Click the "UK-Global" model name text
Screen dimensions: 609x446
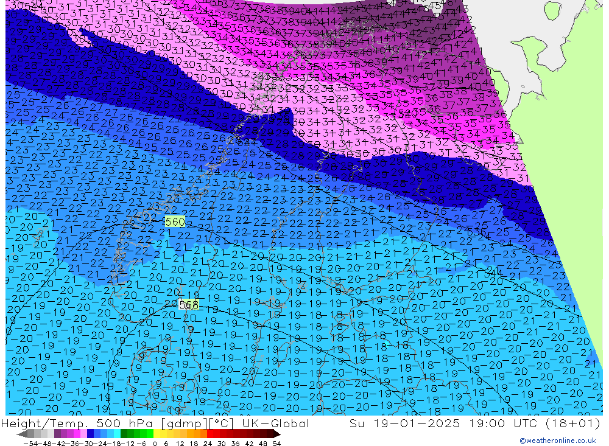[x=275, y=423]
